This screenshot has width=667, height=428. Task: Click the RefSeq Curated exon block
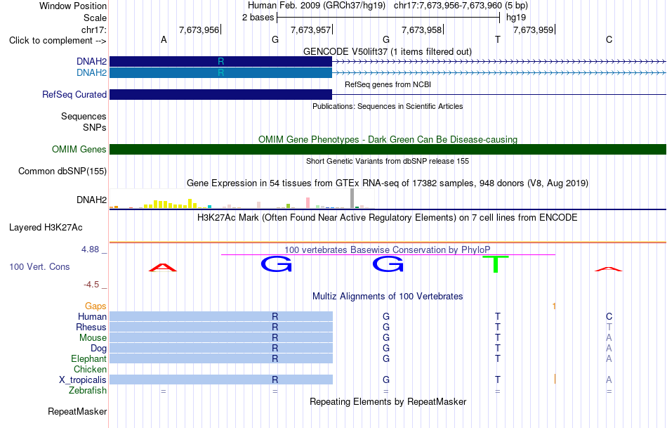pos(220,95)
